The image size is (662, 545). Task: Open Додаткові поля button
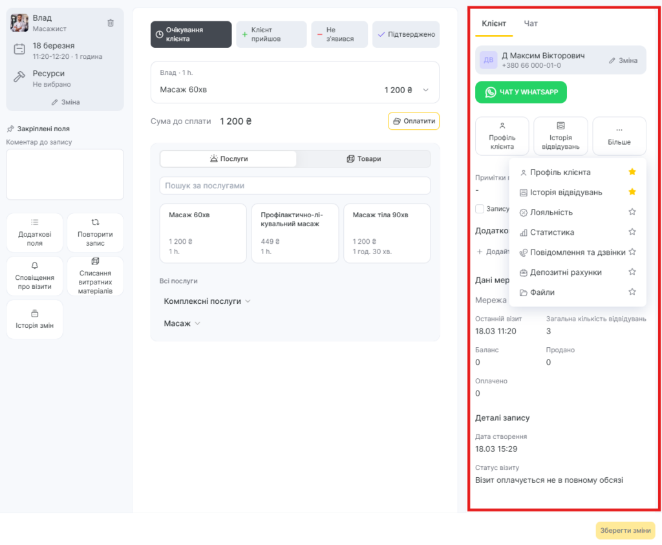click(35, 233)
